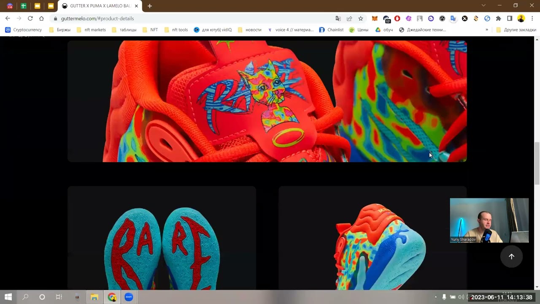Open the Chrome three-dot menu
Screen dimensions: 540x304
(532, 19)
